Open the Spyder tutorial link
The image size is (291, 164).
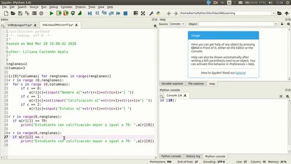coord(241,73)
